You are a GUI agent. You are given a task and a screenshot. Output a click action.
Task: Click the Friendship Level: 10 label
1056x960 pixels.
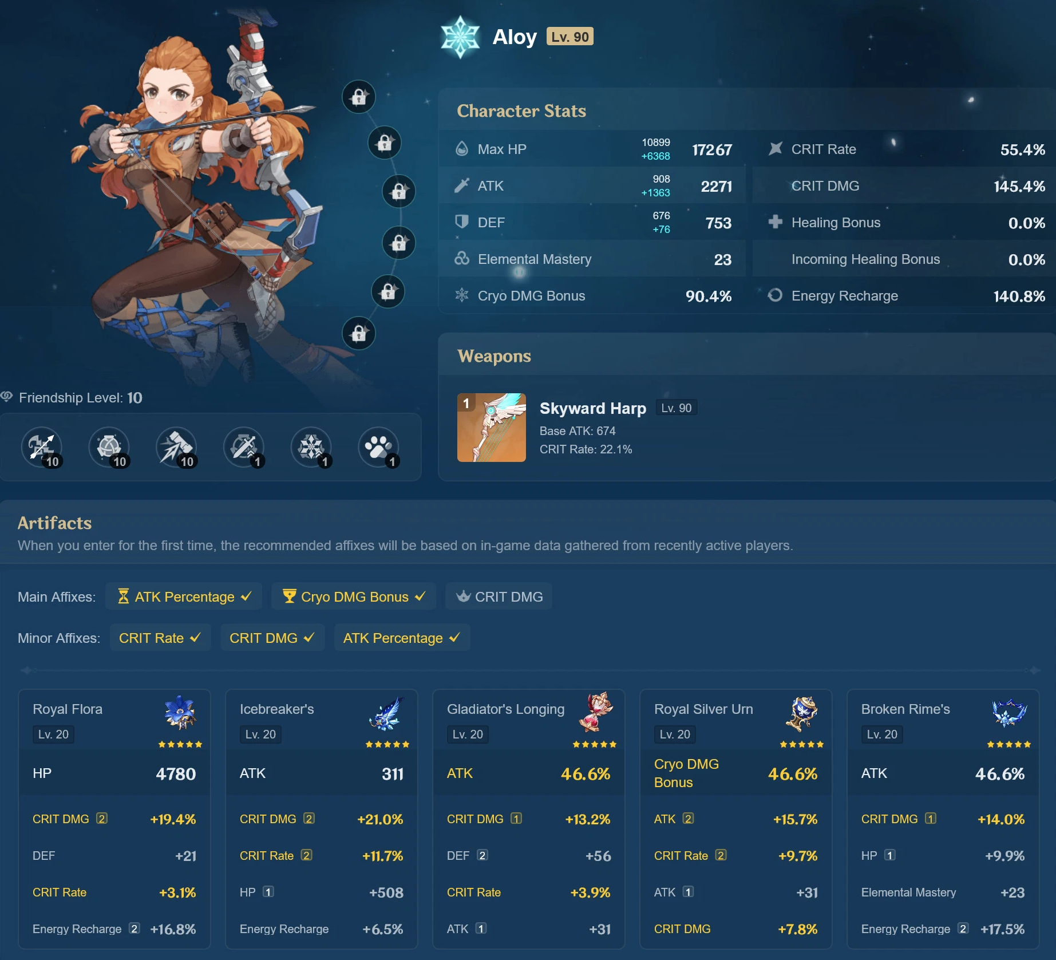point(81,397)
